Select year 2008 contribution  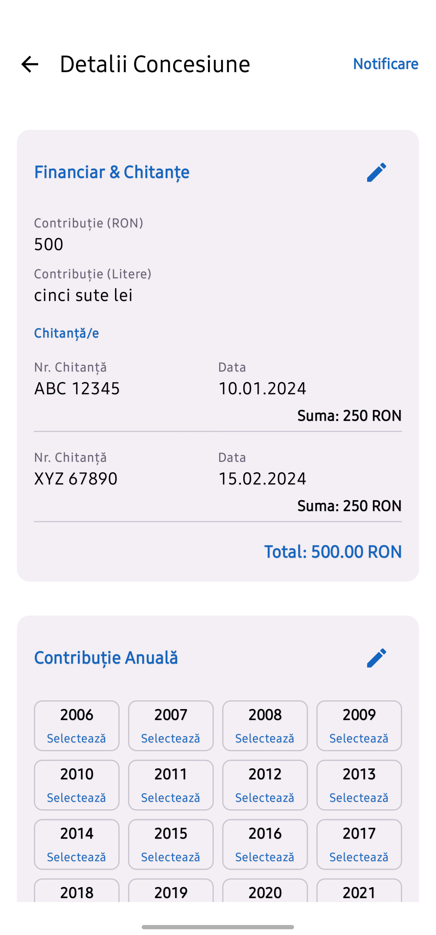265,725
